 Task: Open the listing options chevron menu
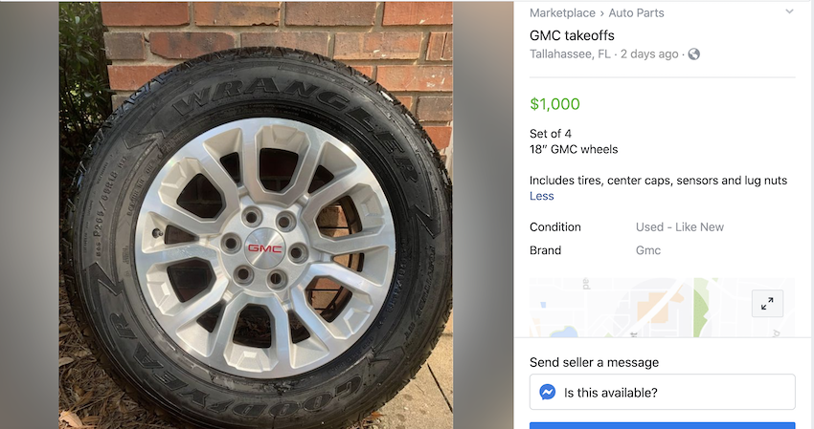point(789,11)
